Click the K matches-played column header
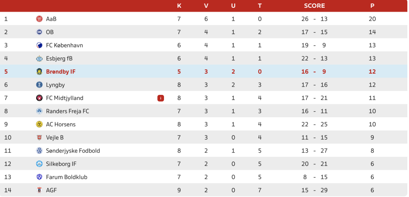 point(179,6)
